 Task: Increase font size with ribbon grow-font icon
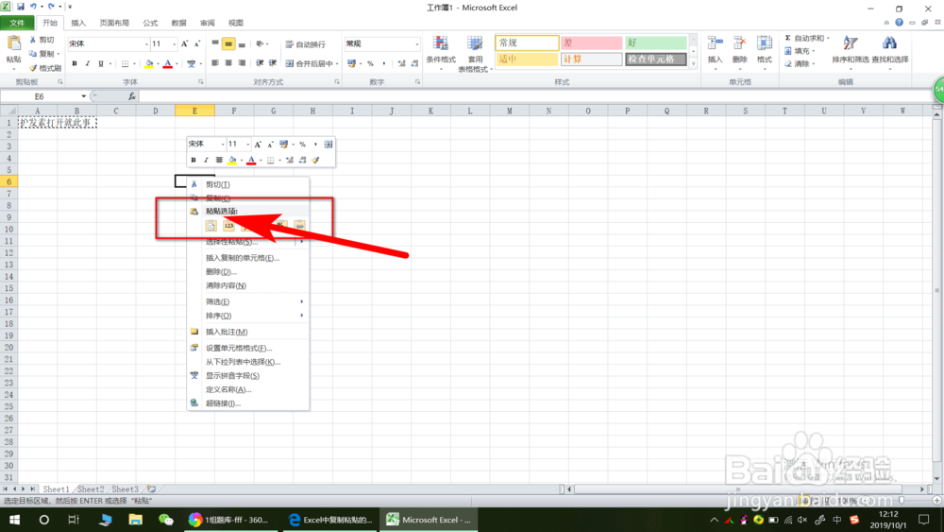click(185, 44)
